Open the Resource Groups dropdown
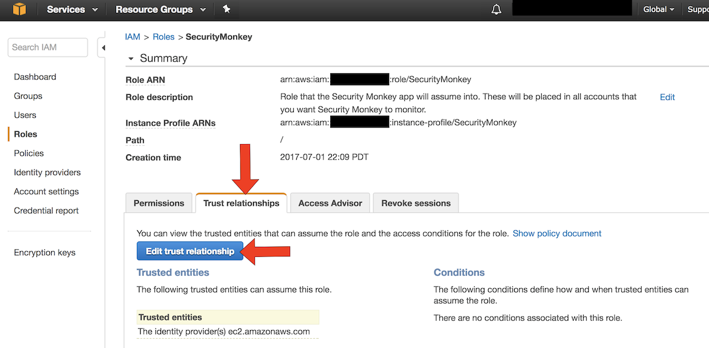Screen dimensions: 709x348 pos(161,9)
